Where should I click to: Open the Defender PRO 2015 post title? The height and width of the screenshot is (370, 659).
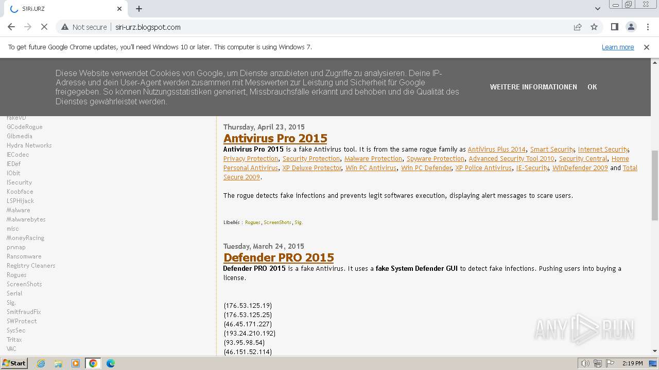coord(279,257)
